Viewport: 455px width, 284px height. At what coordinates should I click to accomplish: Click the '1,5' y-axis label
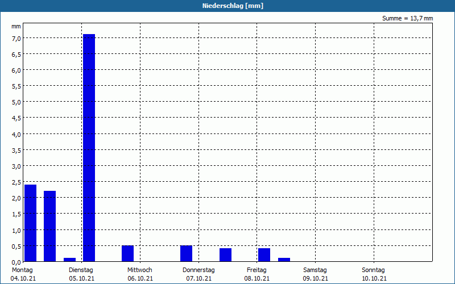[x=16, y=214]
